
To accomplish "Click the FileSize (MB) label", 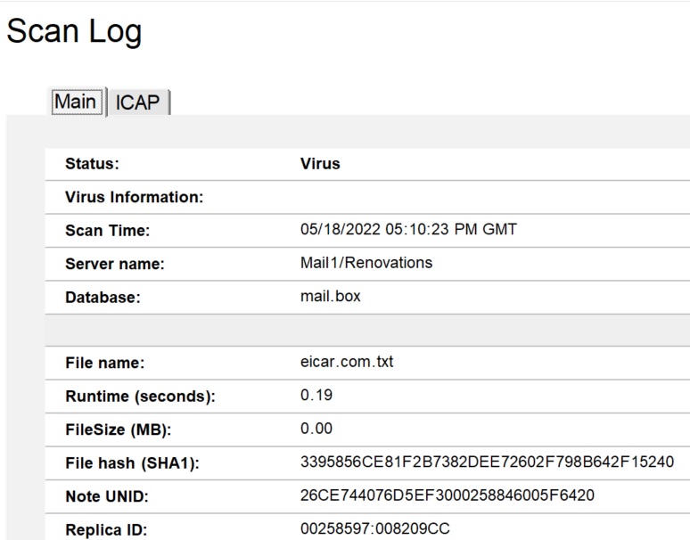I will 118,430.
